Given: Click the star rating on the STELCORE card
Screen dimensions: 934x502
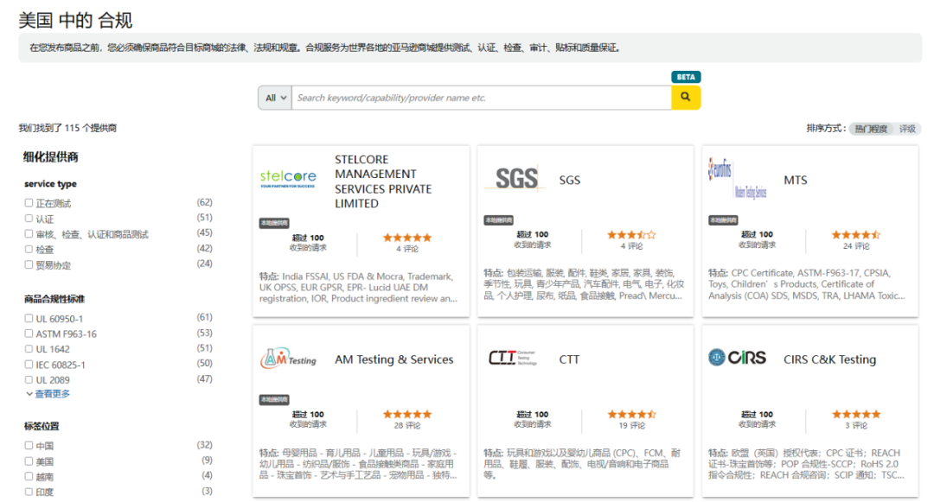Looking at the screenshot, I should click(x=406, y=238).
